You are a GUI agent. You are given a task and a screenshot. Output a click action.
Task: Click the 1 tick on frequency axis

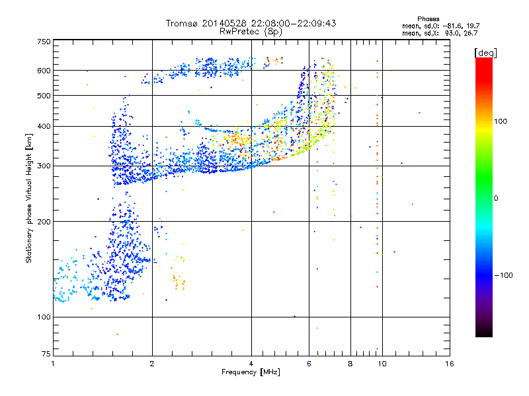point(53,364)
